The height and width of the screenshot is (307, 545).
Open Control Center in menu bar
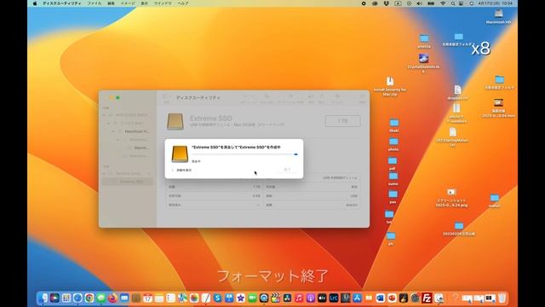462,3
